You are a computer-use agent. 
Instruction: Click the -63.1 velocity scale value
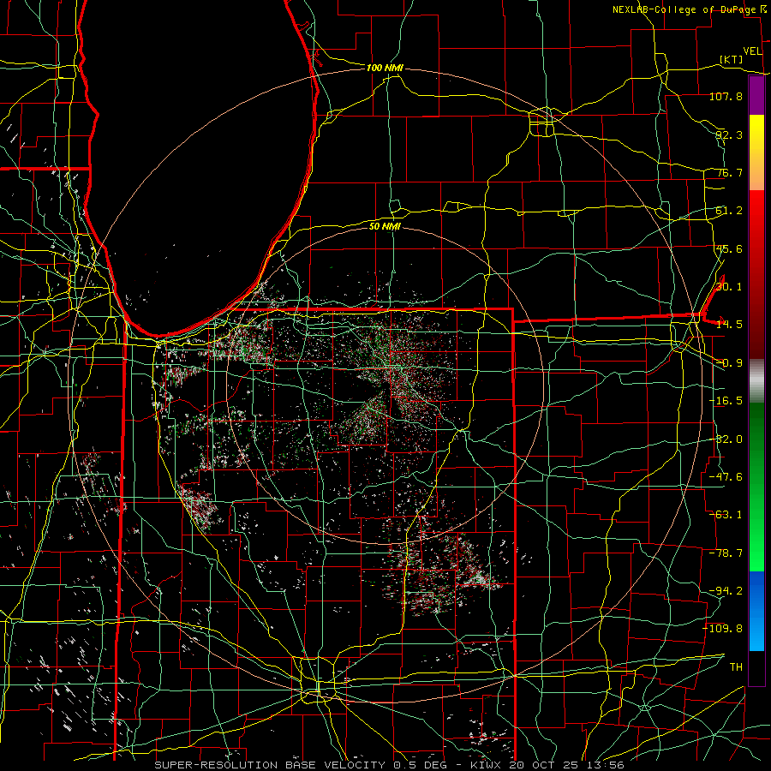[x=726, y=515]
